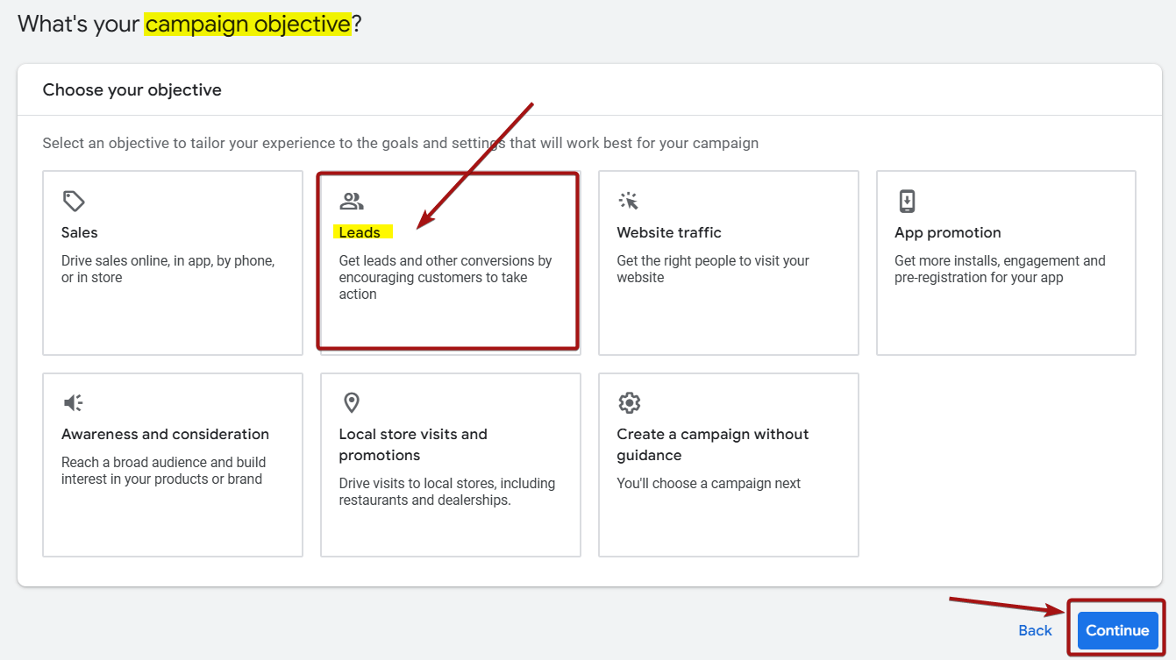Click the highlighted Leads label
Viewport: 1176px width, 660px height.
(x=362, y=232)
